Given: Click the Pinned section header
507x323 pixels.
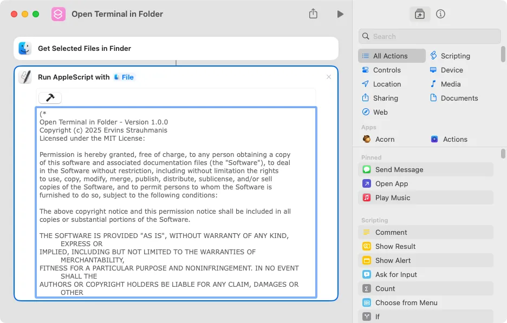Looking at the screenshot, I should tap(371, 157).
